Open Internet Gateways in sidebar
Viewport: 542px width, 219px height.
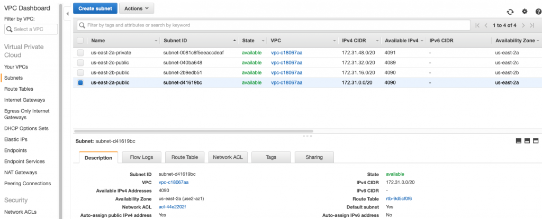[24, 100]
